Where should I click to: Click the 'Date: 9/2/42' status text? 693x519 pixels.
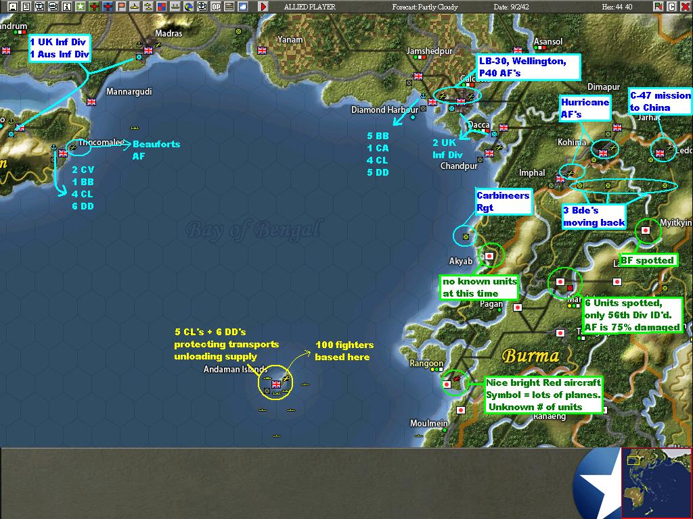coord(512,7)
